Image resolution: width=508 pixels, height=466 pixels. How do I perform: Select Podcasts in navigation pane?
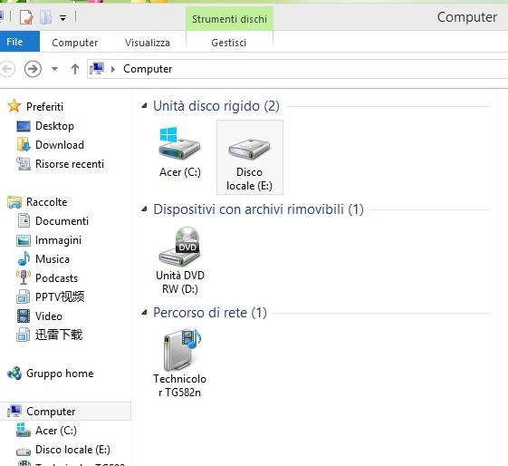click(x=57, y=278)
